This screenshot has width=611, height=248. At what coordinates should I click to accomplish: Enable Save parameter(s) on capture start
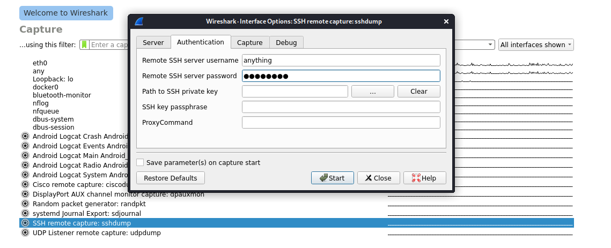coord(140,162)
